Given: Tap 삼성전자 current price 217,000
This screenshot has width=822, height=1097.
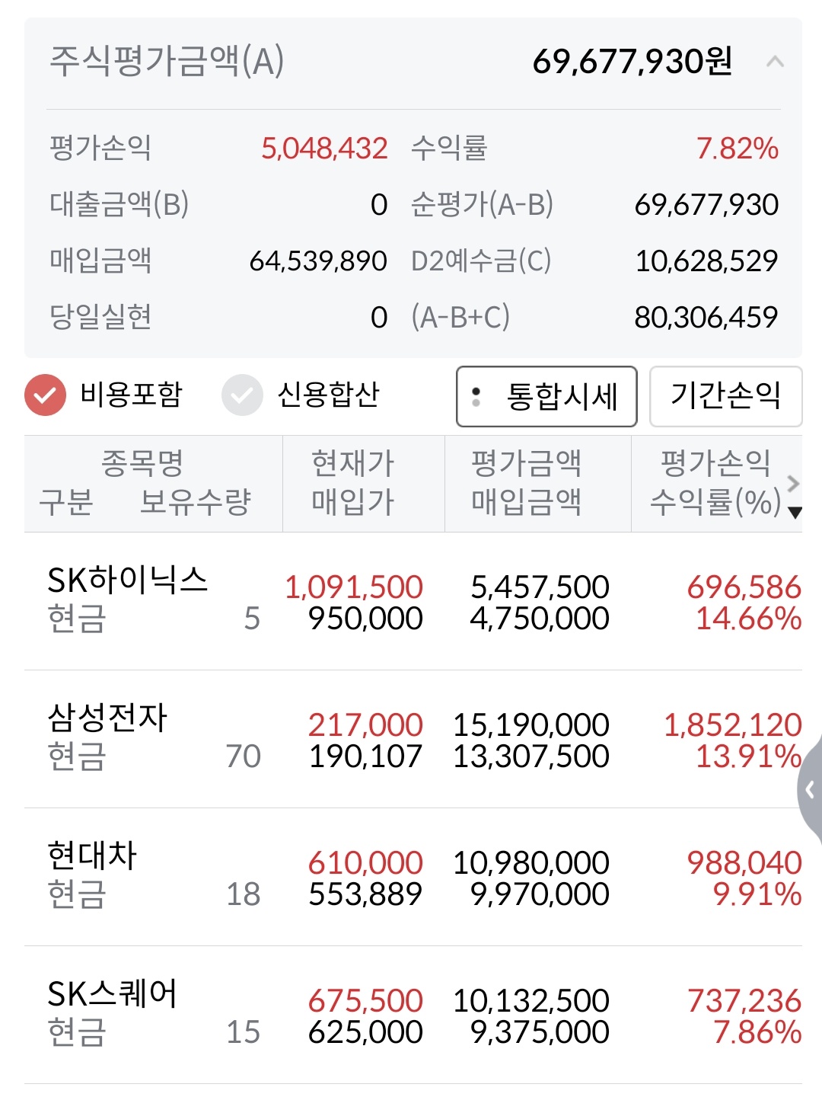Looking at the screenshot, I should (x=365, y=724).
